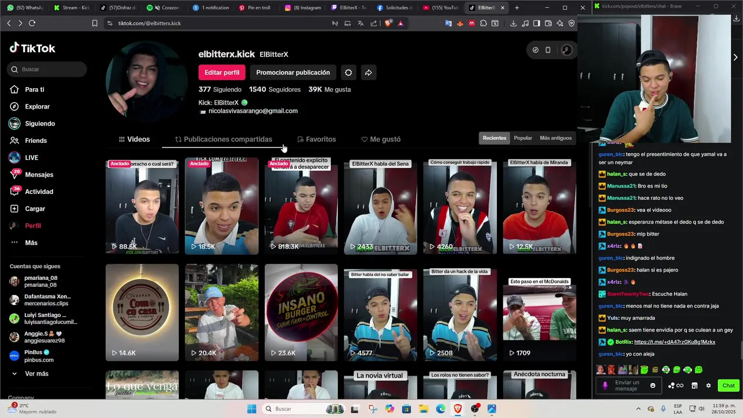Click the green Chat send button

coord(728,385)
